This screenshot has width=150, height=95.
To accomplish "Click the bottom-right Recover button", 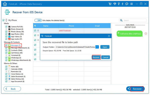I will [x=135, y=89].
